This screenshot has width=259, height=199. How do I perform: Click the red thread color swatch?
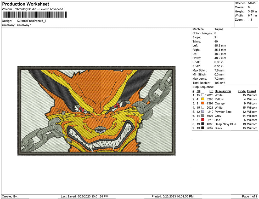(202, 120)
